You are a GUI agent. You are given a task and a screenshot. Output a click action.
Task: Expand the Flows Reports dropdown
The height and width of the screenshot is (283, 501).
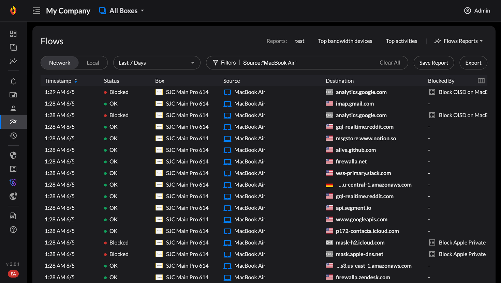[458, 41]
